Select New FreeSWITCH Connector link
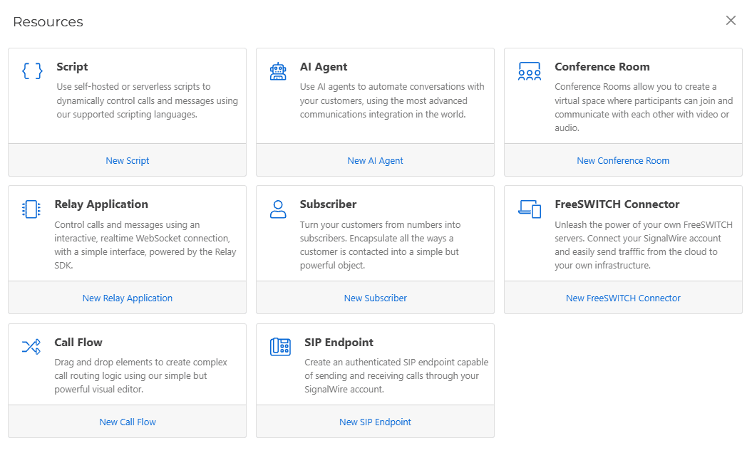Viewport: 747px width, 453px height. [x=623, y=298]
